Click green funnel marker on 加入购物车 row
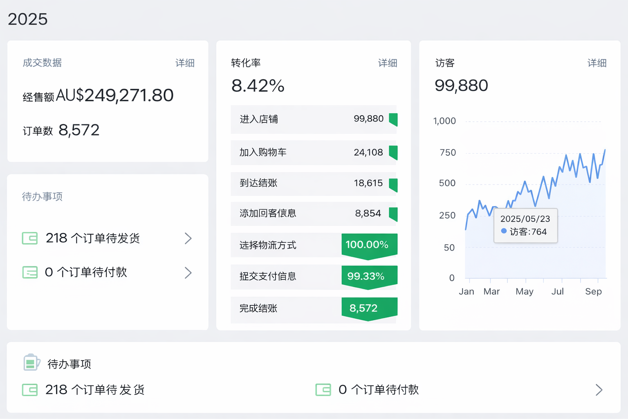The width and height of the screenshot is (628, 419). point(393,153)
